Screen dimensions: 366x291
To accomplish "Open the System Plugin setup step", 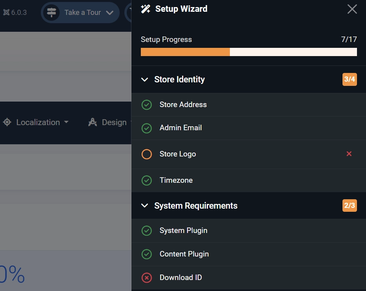I will tap(249, 231).
